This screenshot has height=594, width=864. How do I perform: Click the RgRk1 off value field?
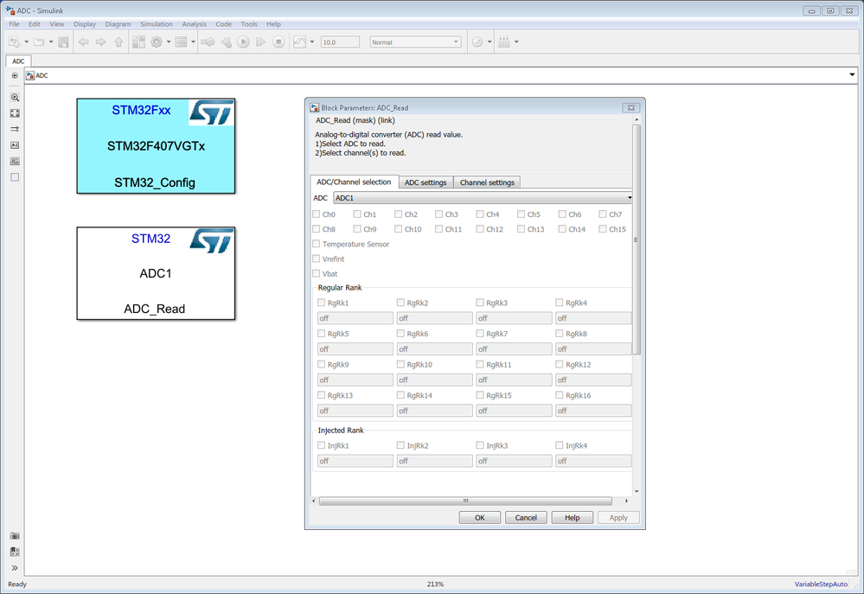point(355,318)
